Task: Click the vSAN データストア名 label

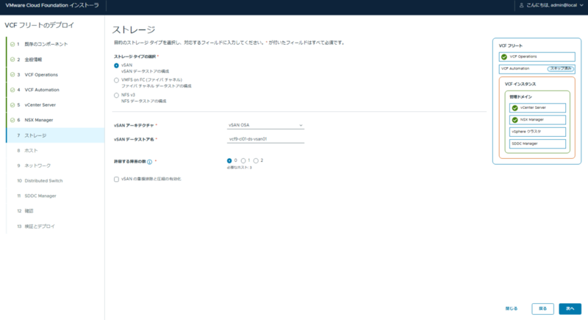Action: click(134, 139)
